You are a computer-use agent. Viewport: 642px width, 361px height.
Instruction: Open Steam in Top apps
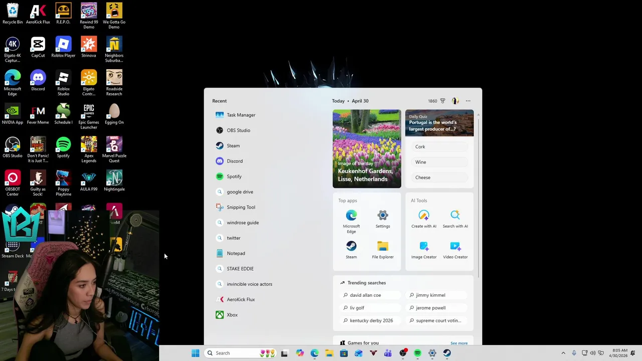[x=351, y=250]
